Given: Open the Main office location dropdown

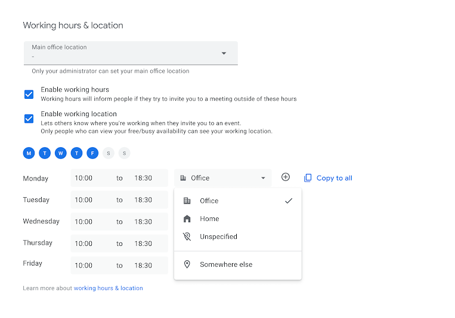Looking at the screenshot, I should click(x=131, y=53).
